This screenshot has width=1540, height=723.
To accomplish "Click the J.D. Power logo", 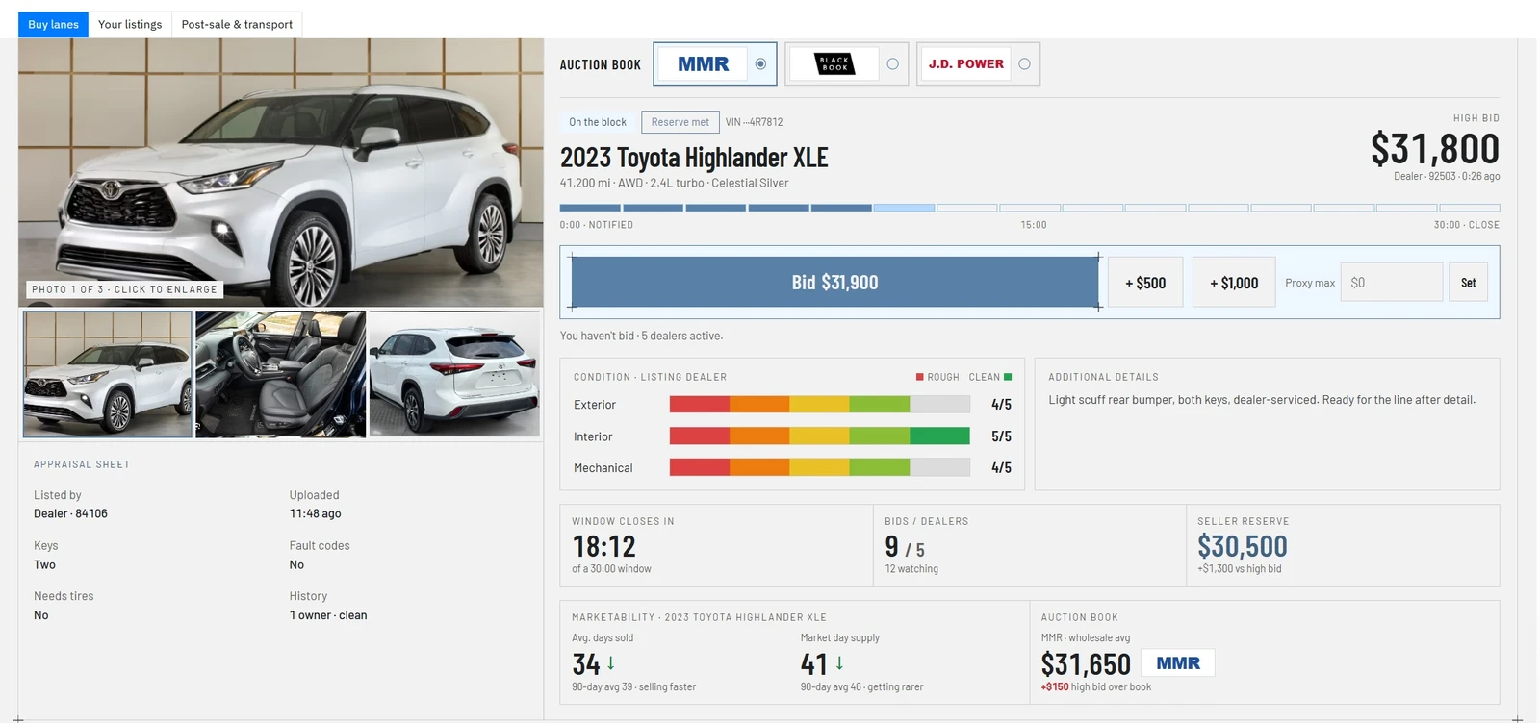I will (965, 64).
